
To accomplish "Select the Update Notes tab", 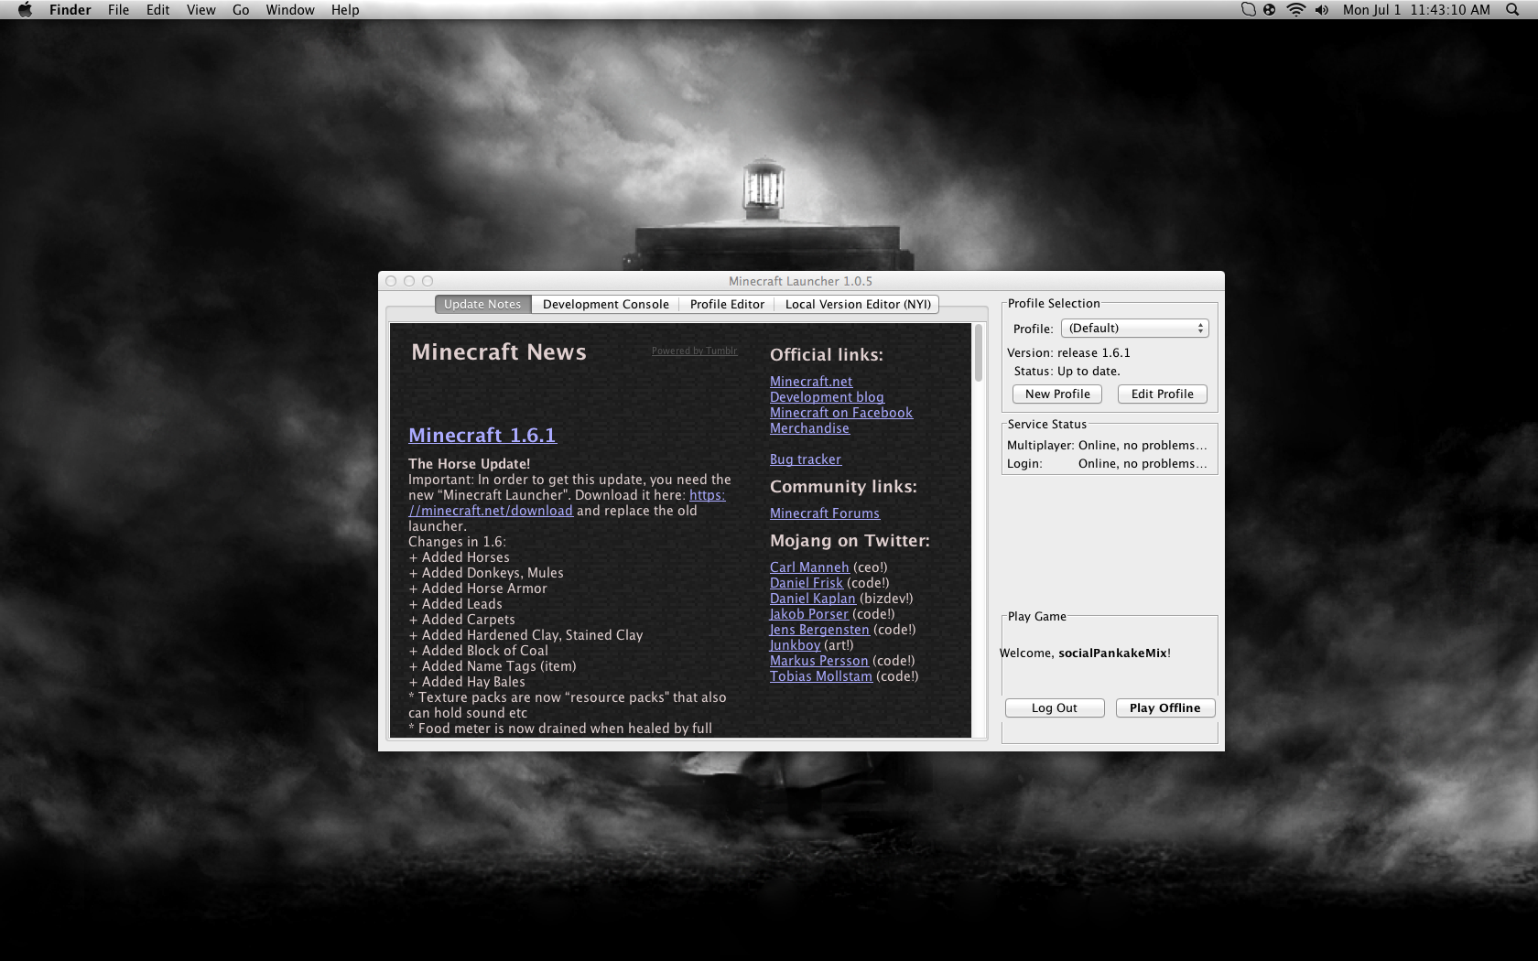I will tap(482, 305).
